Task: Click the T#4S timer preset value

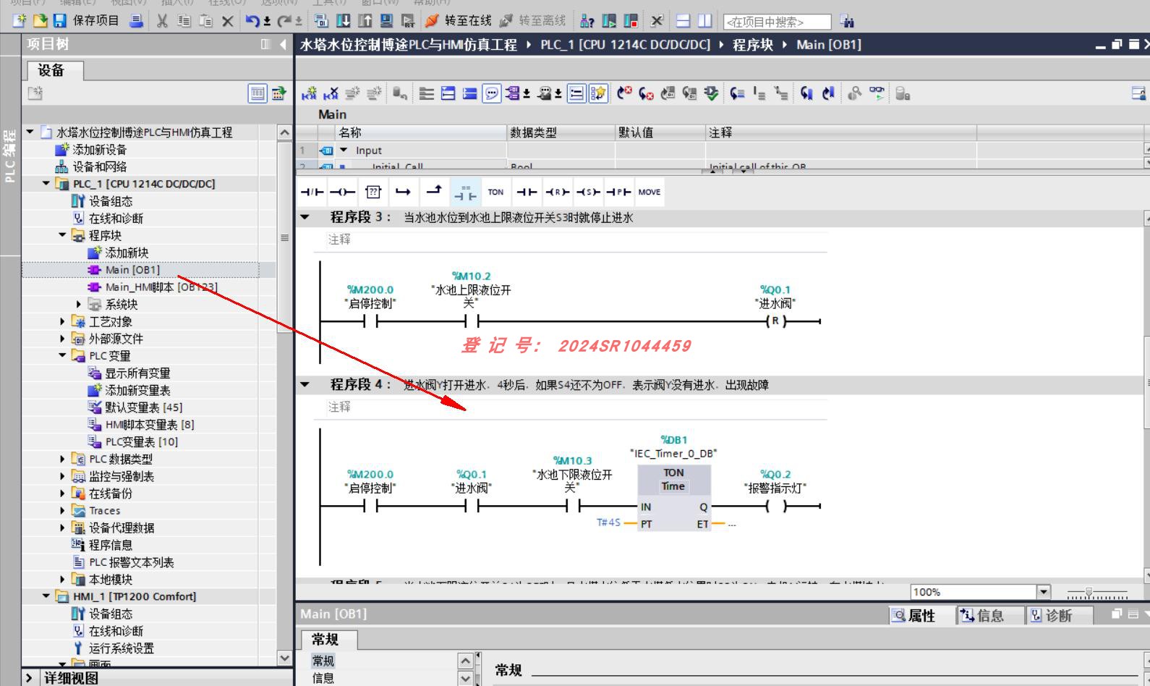Action: [608, 522]
